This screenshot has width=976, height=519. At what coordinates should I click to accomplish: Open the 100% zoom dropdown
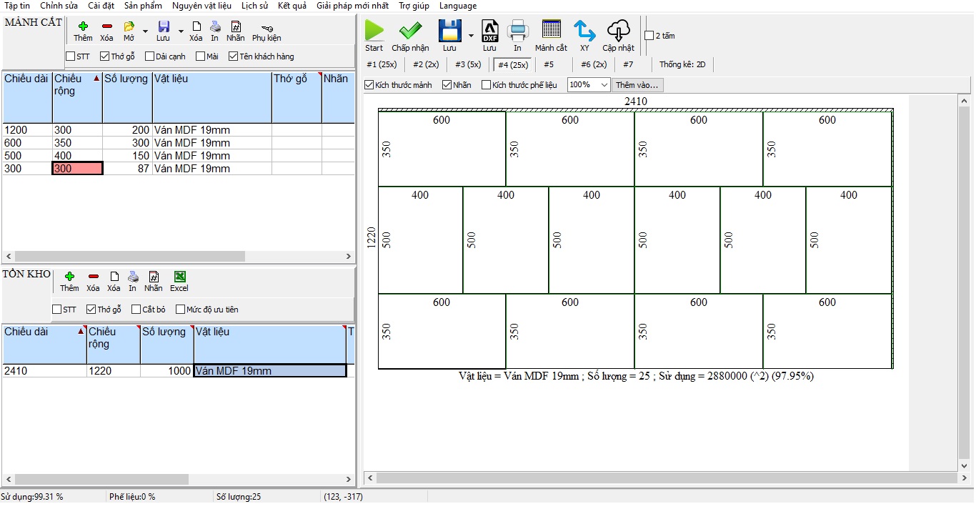[x=604, y=85]
